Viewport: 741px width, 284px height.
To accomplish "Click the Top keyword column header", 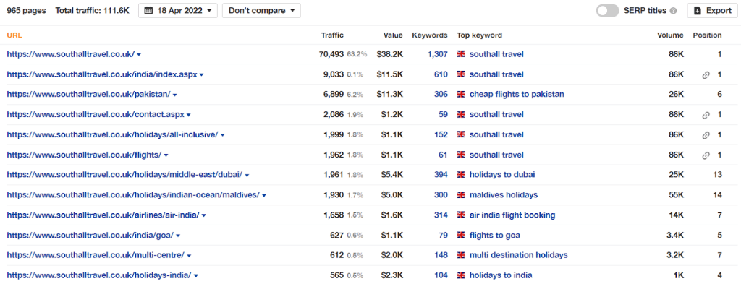I will 479,35.
